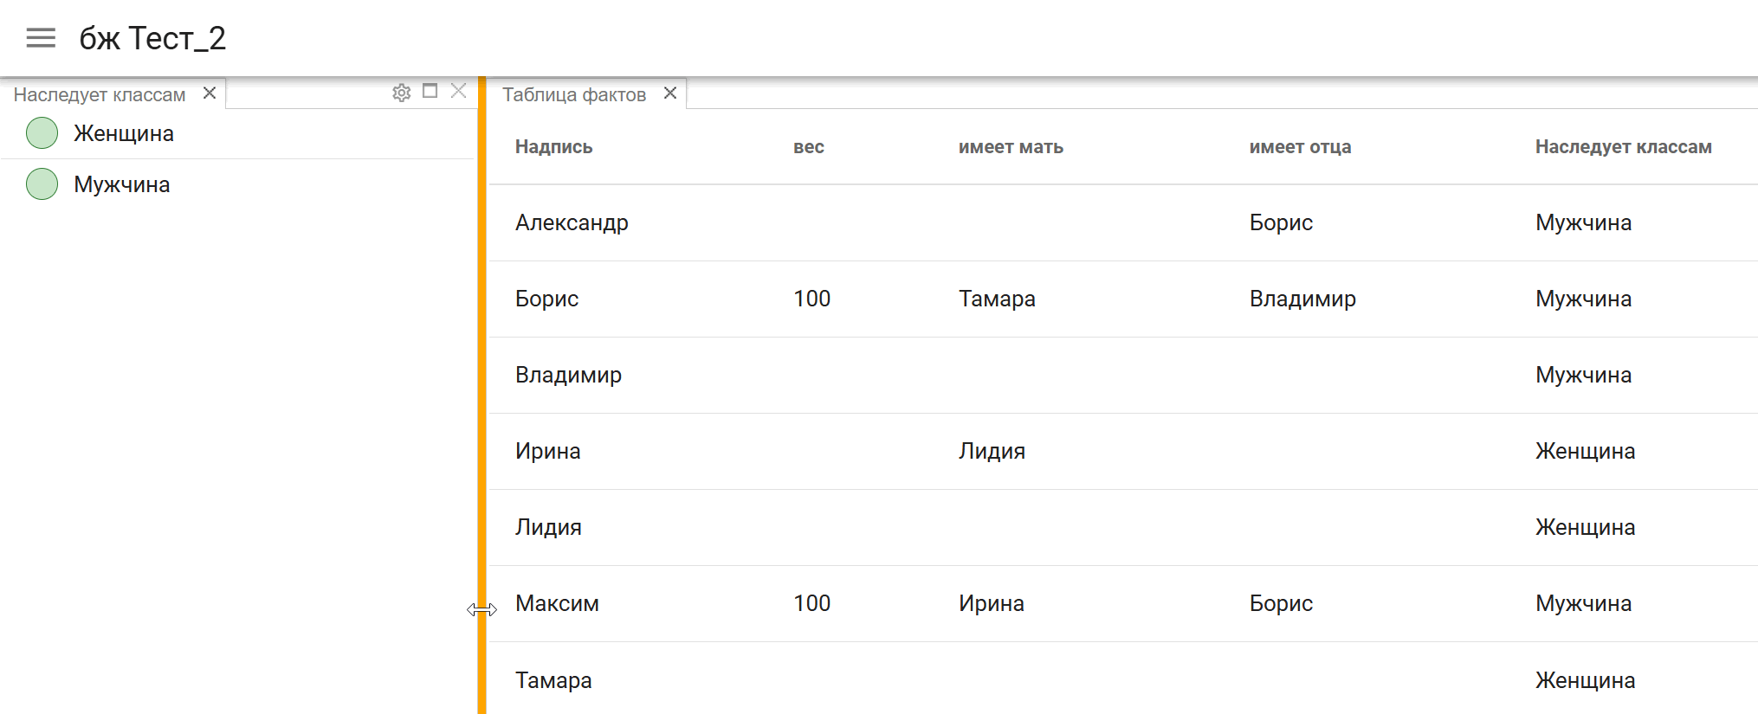The width and height of the screenshot is (1758, 714).
Task: Click the Ирина row label
Action: [x=547, y=451]
